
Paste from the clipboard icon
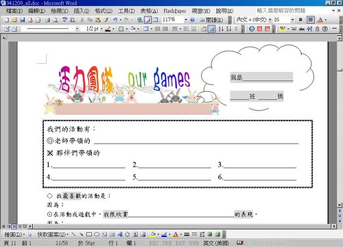tap(97, 20)
